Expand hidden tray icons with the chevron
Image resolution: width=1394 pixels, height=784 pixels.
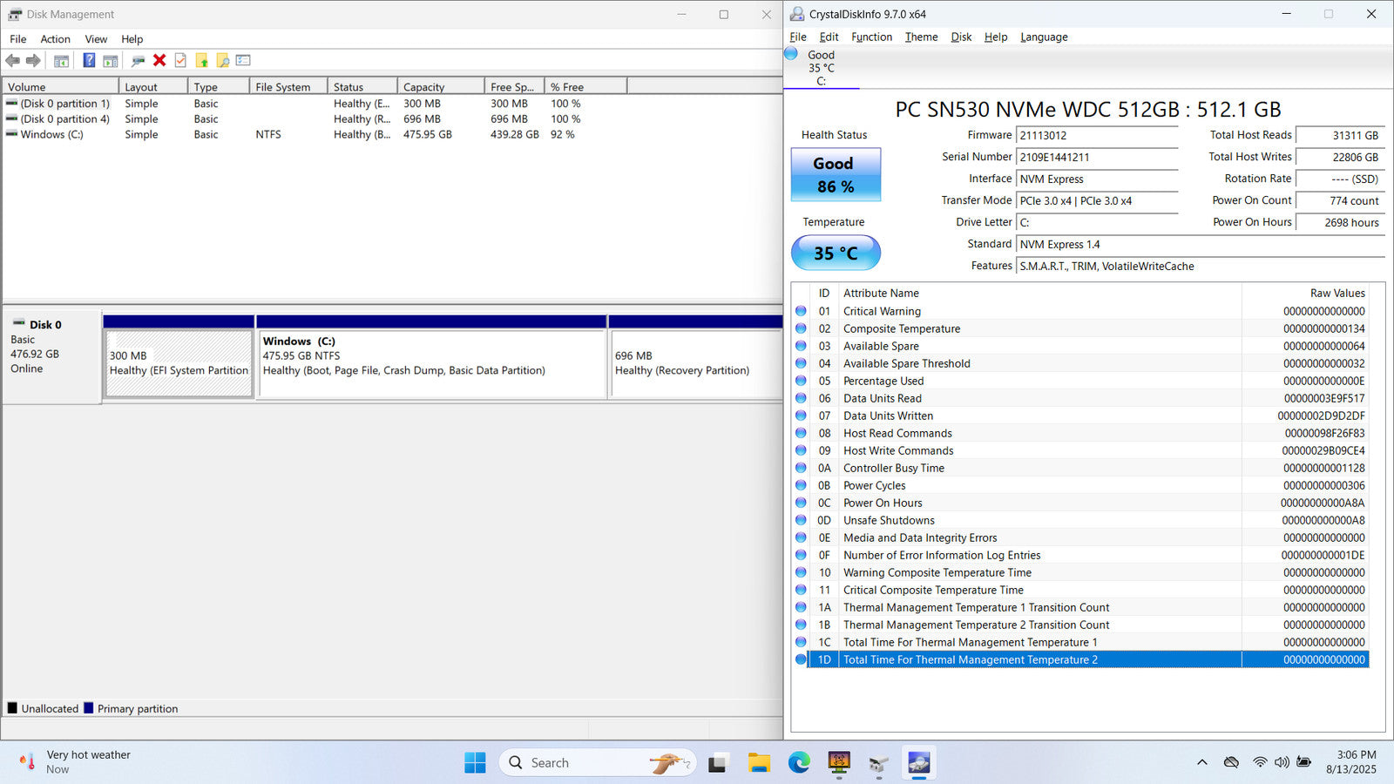(1202, 762)
